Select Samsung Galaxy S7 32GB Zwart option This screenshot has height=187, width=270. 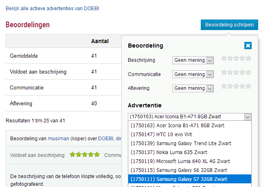point(184,179)
